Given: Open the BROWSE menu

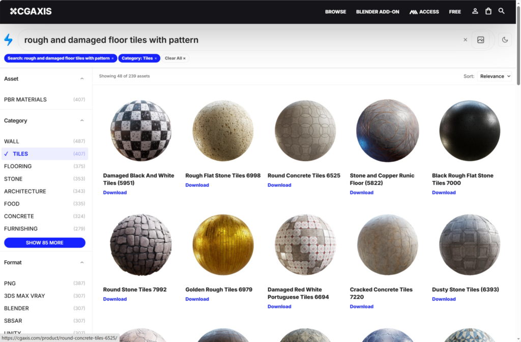Looking at the screenshot, I should click(335, 12).
